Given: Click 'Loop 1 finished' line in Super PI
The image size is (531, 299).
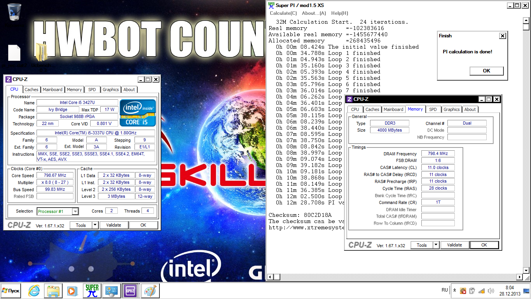Looking at the screenshot, I should coord(328,53).
